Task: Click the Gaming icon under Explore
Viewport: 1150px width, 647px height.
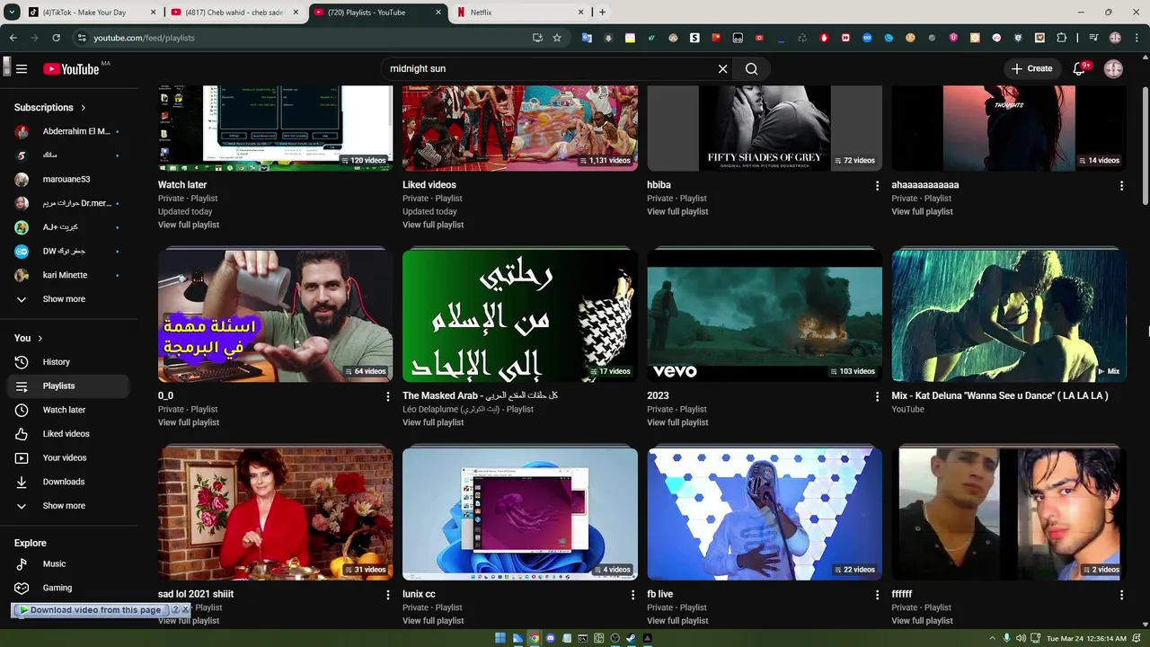Action: (22, 588)
